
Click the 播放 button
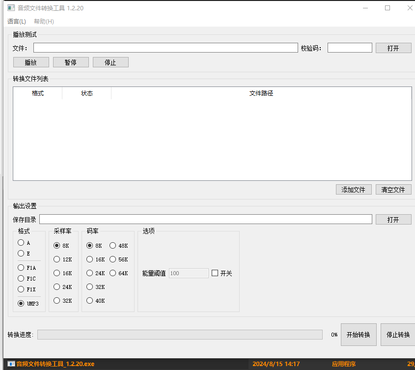tap(31, 62)
